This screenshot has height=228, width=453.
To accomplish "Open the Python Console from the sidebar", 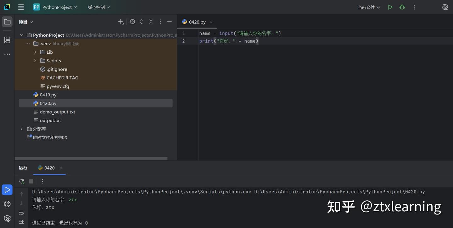I will 7,204.
